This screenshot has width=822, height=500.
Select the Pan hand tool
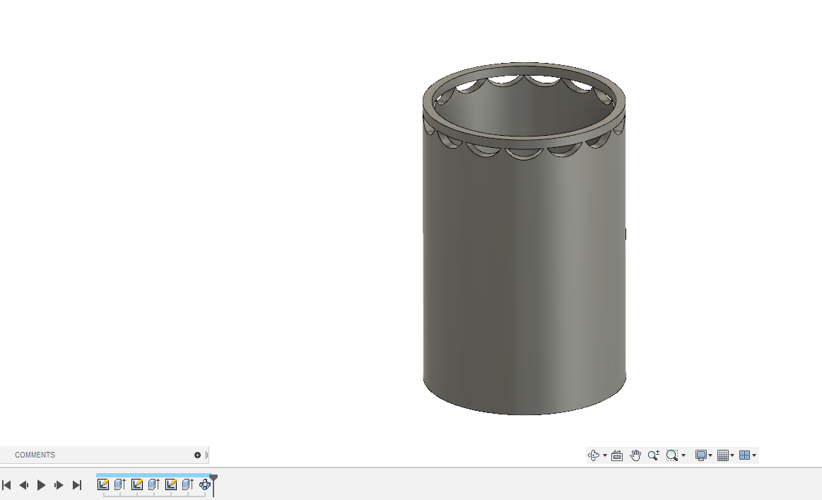635,455
